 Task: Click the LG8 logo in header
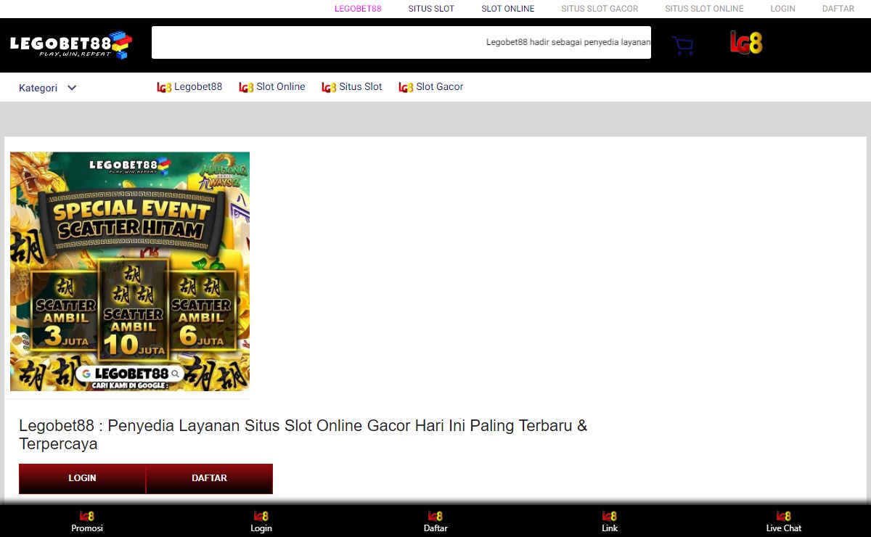tap(746, 43)
